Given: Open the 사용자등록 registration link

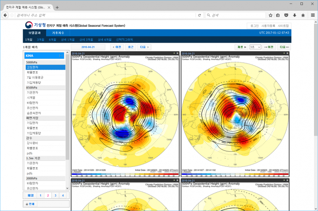Looking at the screenshot, I should pos(268,26).
